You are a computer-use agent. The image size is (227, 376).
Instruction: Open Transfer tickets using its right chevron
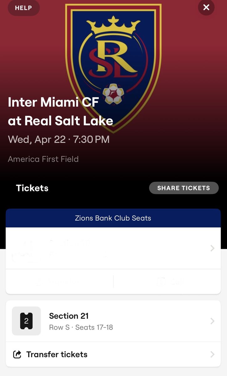click(x=212, y=354)
